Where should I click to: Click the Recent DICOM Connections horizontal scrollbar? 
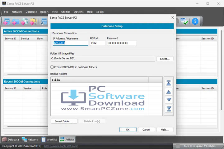coord(27,126)
